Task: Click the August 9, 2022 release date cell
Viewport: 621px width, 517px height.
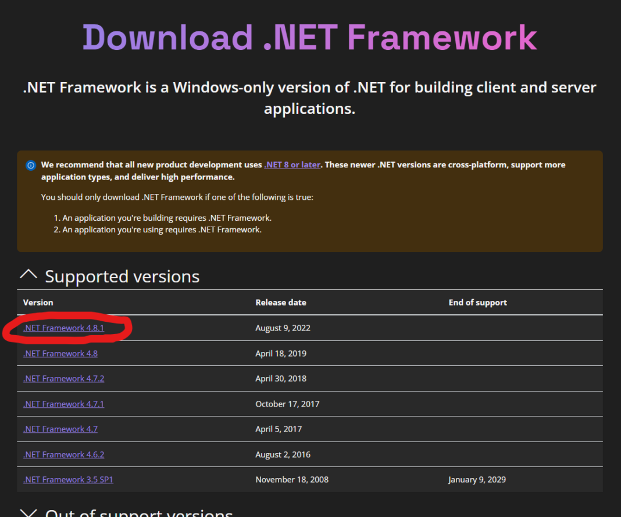Action: point(283,328)
